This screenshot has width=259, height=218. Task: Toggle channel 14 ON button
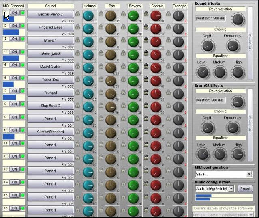pyautogui.click(x=15, y=182)
